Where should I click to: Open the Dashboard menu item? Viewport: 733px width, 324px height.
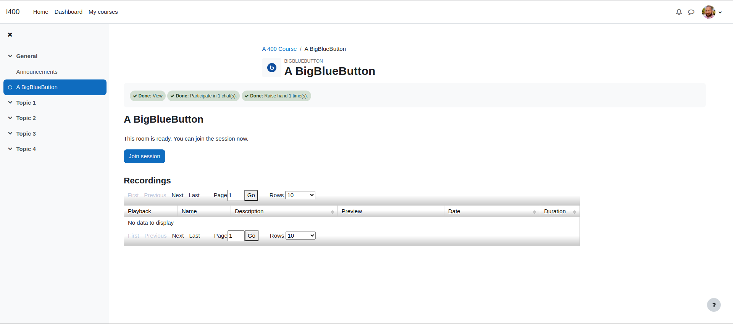click(x=68, y=12)
